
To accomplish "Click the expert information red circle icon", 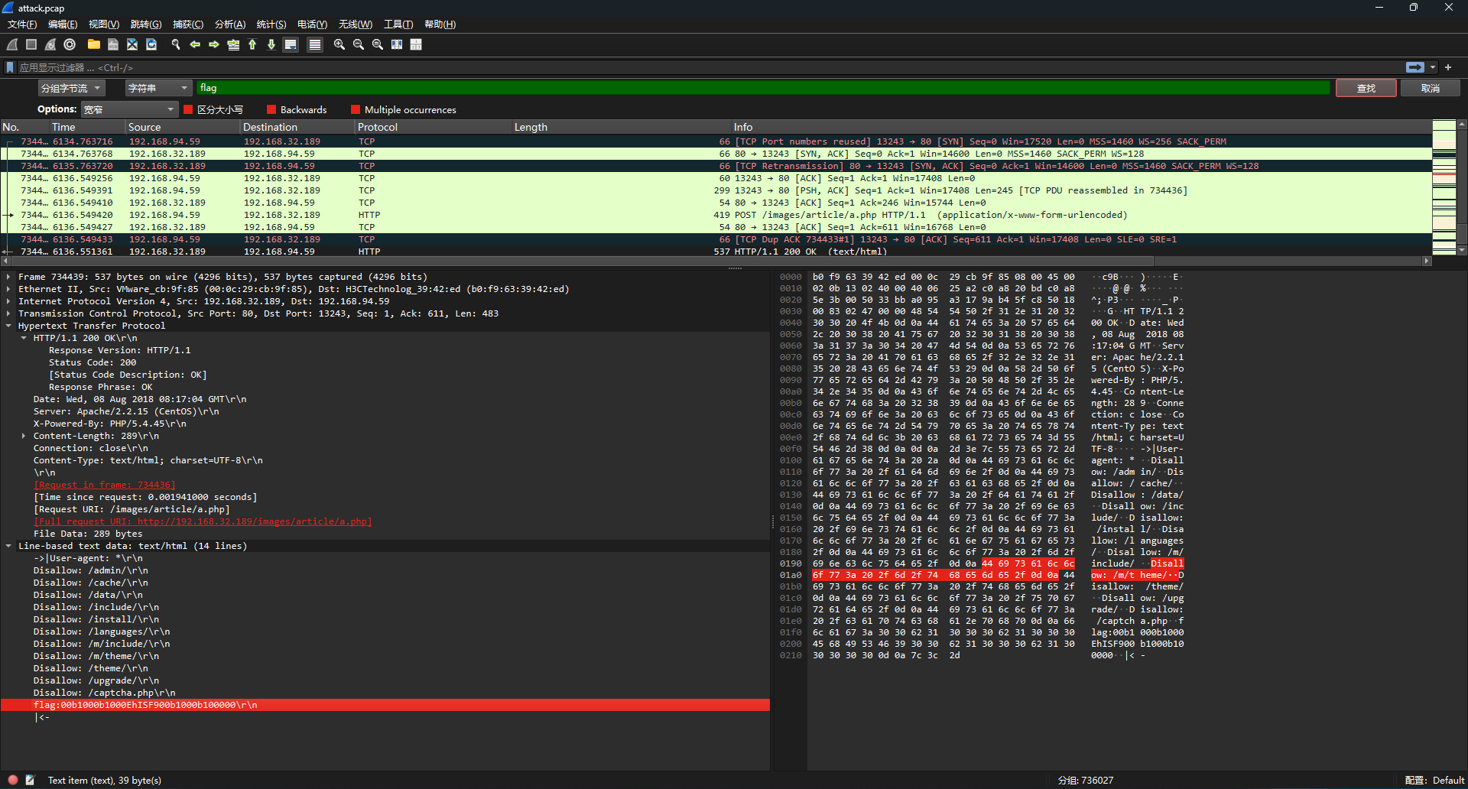I will 13,780.
